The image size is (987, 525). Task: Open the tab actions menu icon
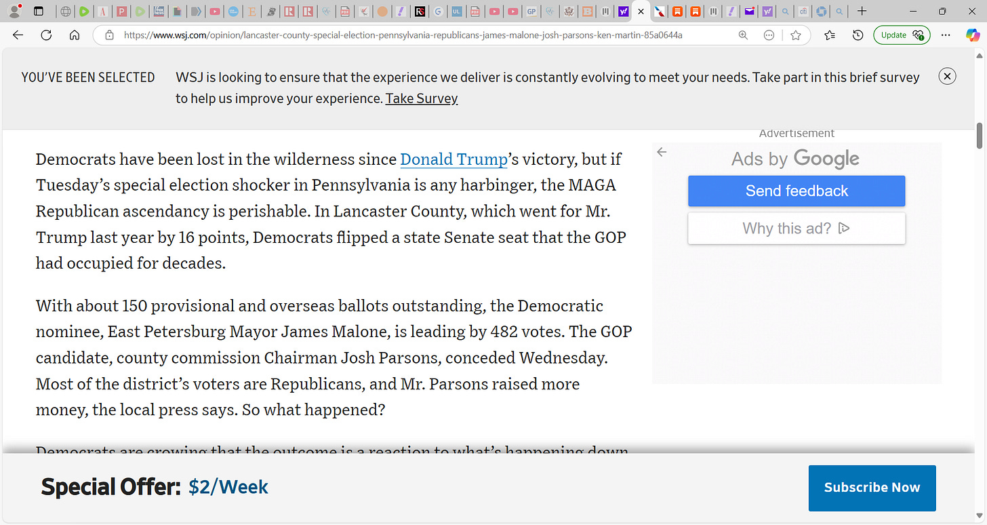click(x=39, y=12)
